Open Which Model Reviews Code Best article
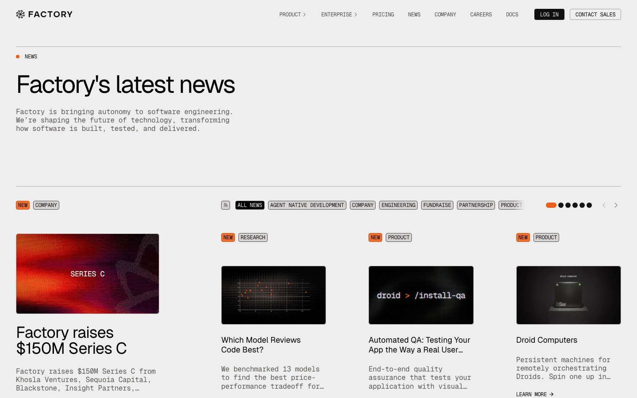The width and height of the screenshot is (637, 398). pos(261,345)
